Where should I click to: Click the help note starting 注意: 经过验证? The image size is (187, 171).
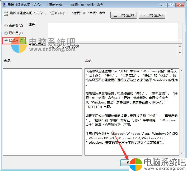pos(132,138)
